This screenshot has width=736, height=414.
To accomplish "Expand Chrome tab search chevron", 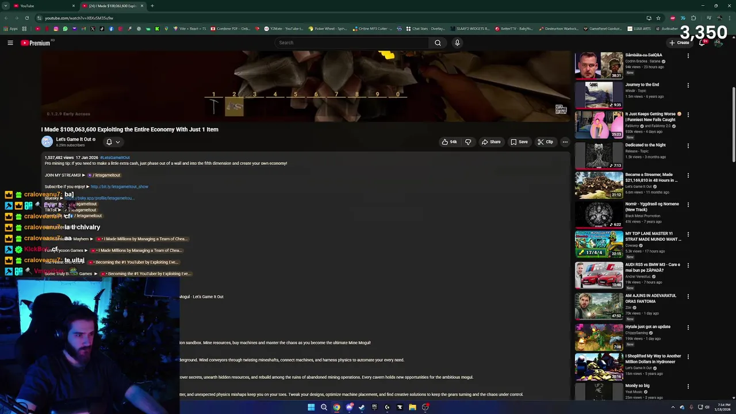I will pyautogui.click(x=6, y=6).
